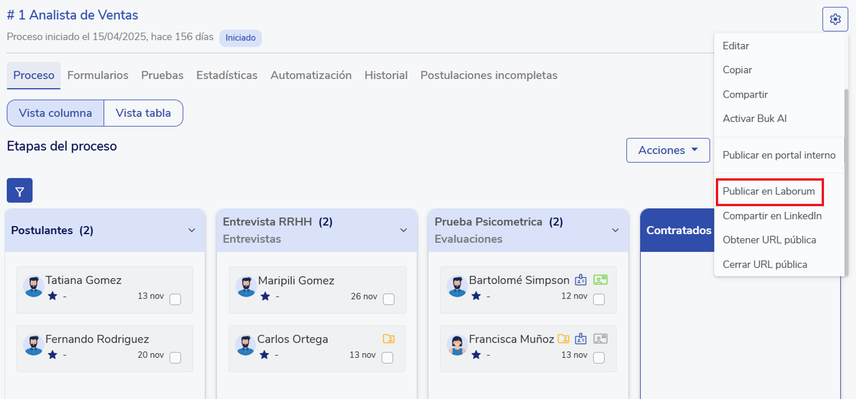856x399 pixels.
Task: Click the blue filter funnel button
Action: pos(20,190)
